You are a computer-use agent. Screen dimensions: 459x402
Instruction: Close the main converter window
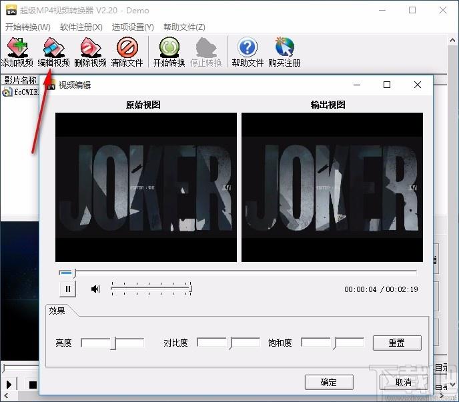click(443, 10)
